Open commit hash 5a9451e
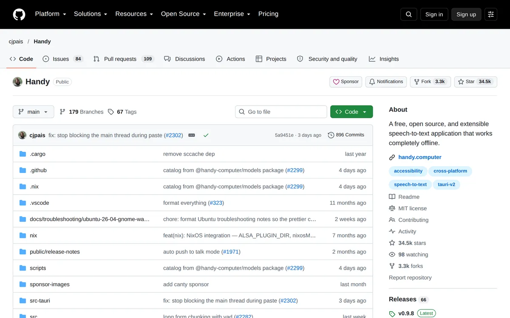510x318 pixels. (284, 135)
